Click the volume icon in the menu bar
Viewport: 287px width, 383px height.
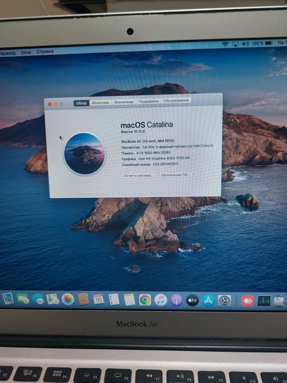coord(245,44)
